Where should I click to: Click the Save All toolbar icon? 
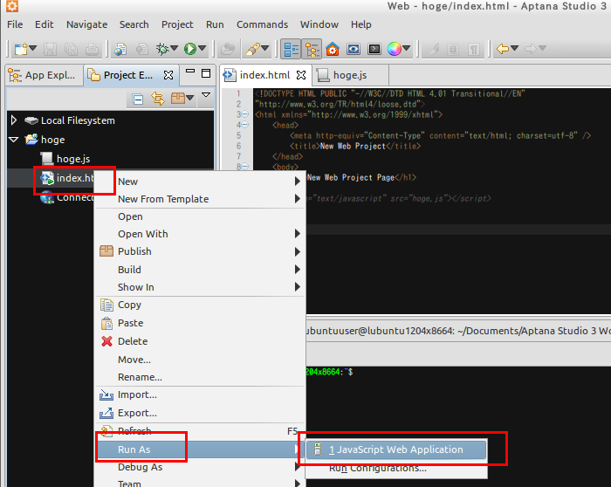(x=71, y=49)
